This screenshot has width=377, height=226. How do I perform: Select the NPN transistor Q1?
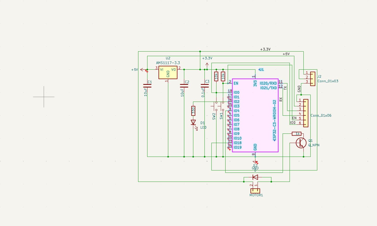[300, 143]
